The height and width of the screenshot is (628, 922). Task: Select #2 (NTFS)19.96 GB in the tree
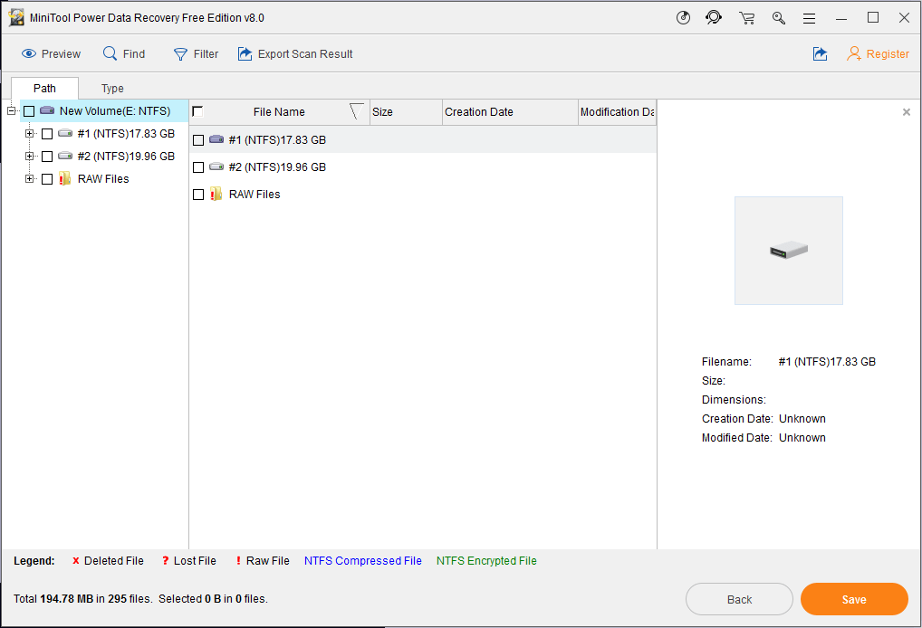tap(126, 157)
